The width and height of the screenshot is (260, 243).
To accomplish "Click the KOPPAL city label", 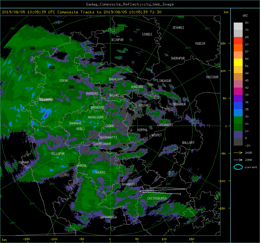I will click(143, 130).
